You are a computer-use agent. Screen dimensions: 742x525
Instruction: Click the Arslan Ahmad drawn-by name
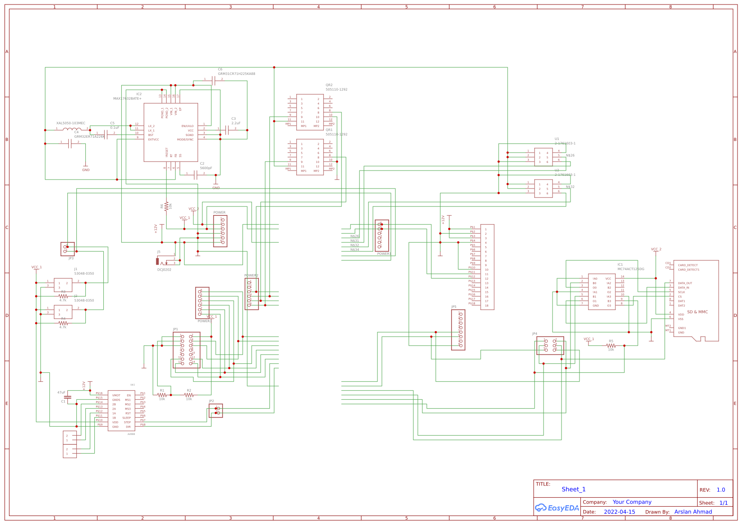(693, 512)
